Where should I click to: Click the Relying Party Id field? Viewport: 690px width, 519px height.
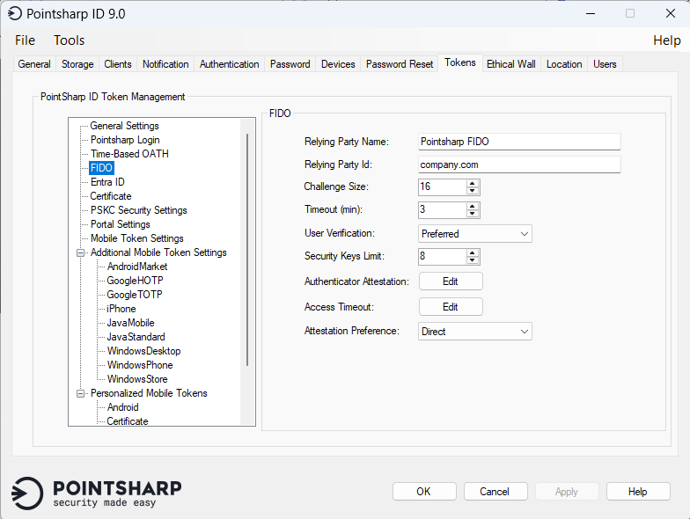(519, 164)
